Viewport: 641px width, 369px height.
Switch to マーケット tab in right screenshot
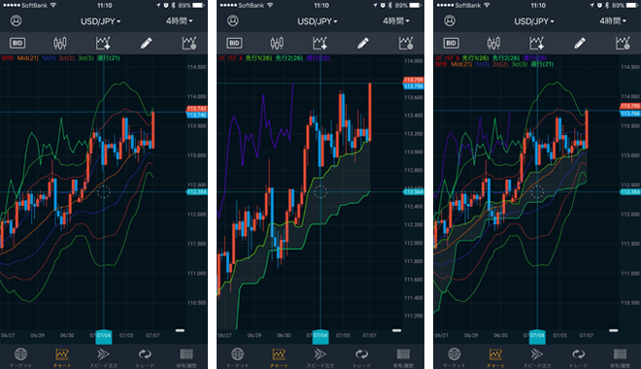coord(454,357)
